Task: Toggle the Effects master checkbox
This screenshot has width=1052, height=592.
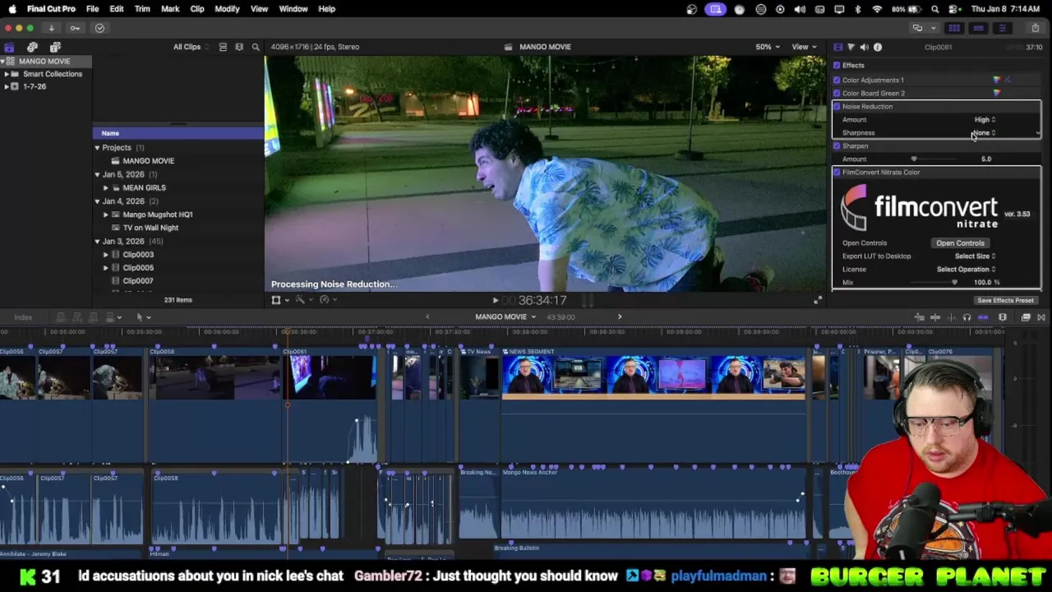Action: pyautogui.click(x=837, y=66)
